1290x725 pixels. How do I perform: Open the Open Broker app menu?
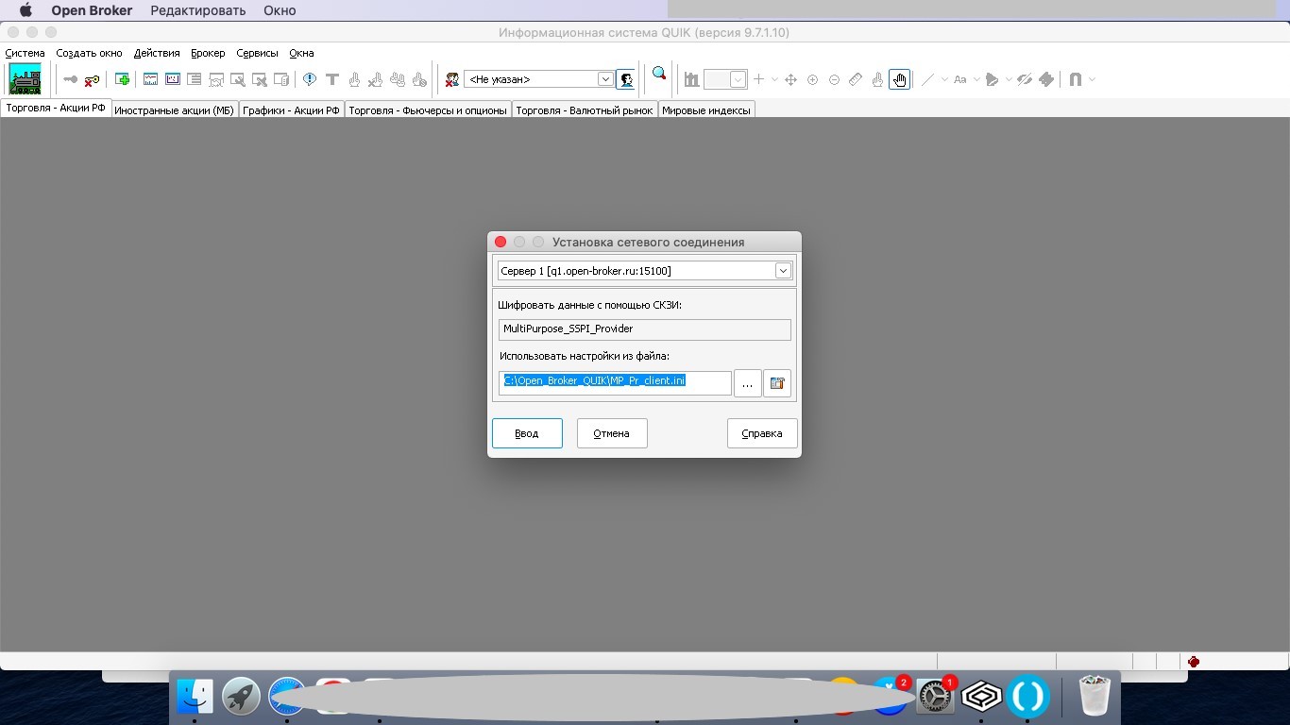tap(92, 10)
